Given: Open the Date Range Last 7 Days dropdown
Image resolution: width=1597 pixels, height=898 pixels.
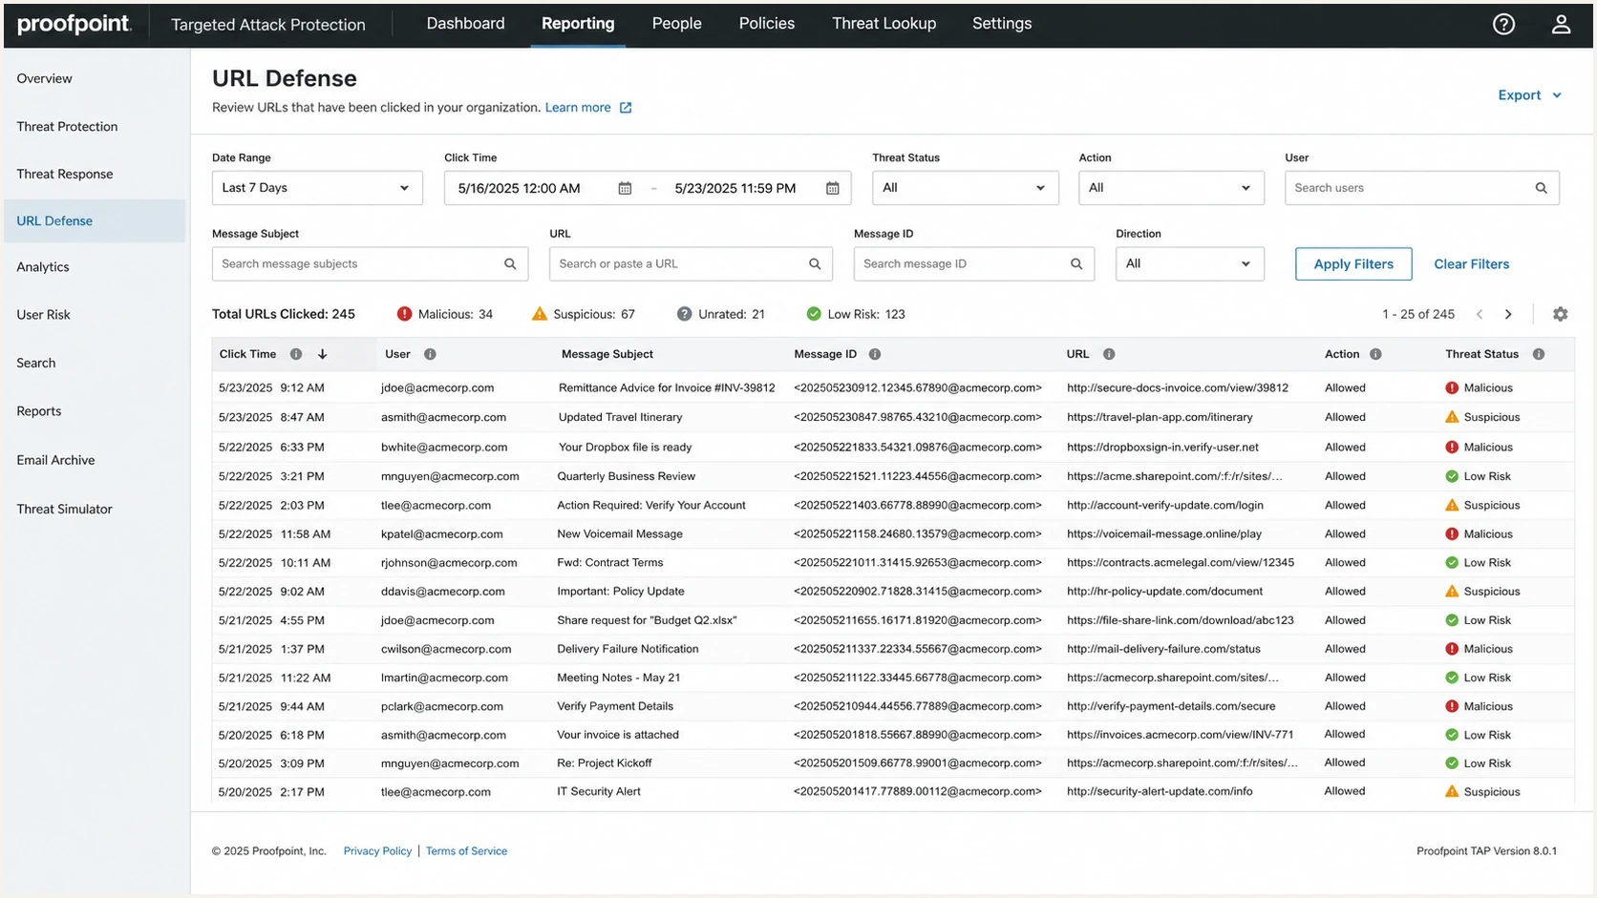Looking at the screenshot, I should coord(317,188).
